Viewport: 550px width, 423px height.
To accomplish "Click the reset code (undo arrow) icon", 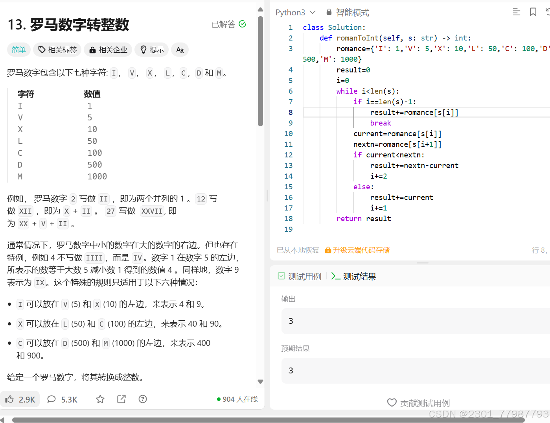I will [548, 12].
